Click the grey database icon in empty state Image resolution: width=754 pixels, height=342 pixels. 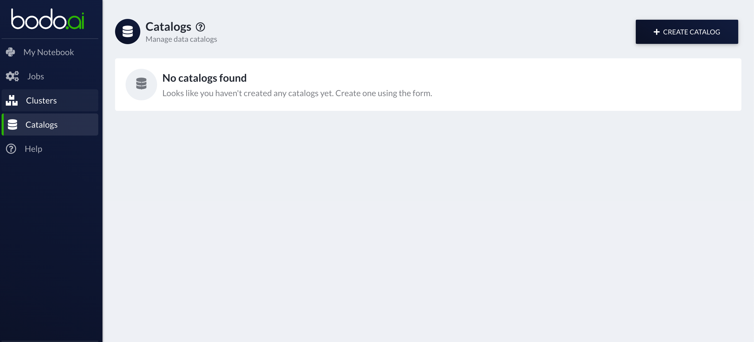(x=141, y=84)
